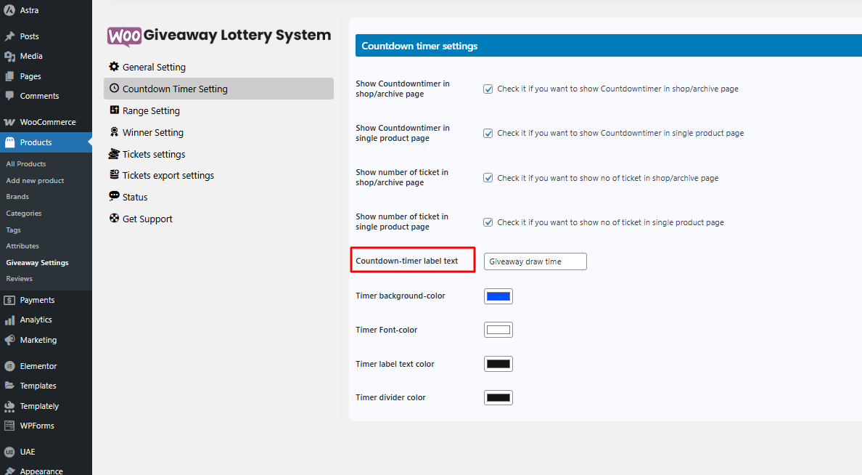Viewport: 862px width, 475px height.
Task: Disable number of ticket in shop/archive page
Action: (488, 178)
